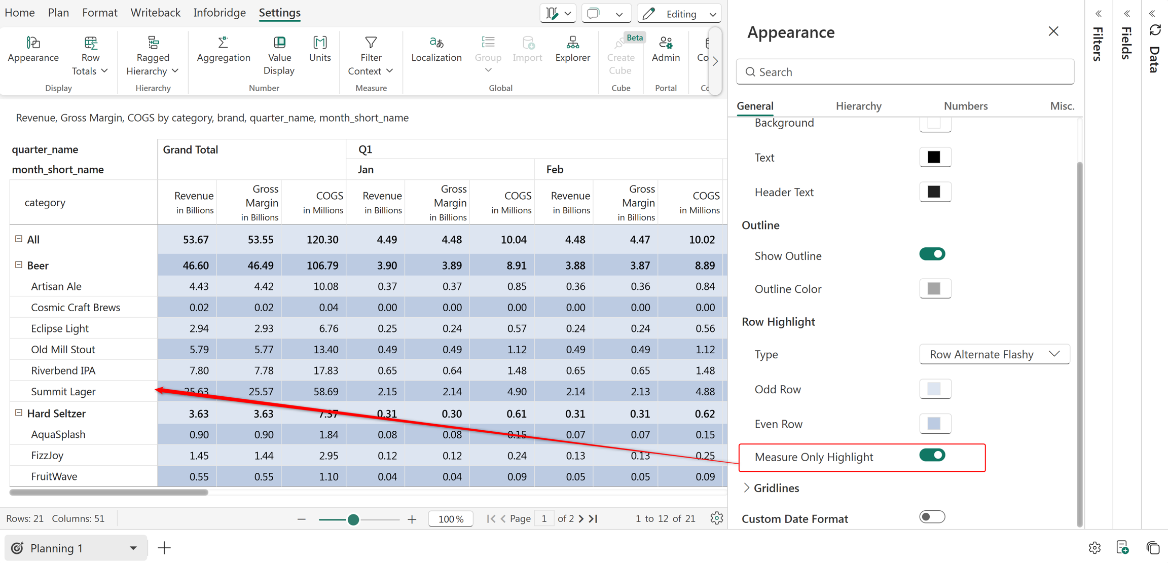Switch to the Hierarchy tab
The width and height of the screenshot is (1168, 563).
[858, 106]
